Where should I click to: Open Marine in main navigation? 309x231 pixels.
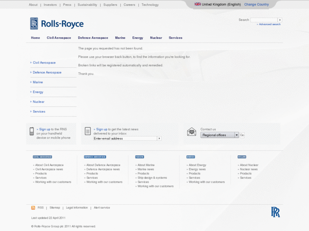(x=120, y=38)
